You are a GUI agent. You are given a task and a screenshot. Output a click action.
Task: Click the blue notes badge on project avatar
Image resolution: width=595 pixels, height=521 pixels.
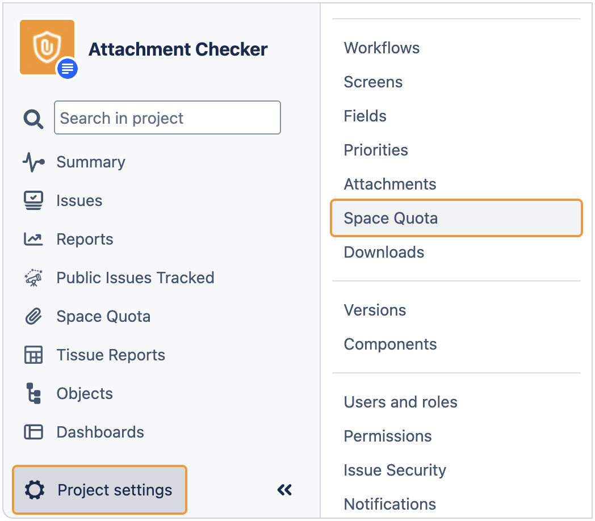[67, 69]
